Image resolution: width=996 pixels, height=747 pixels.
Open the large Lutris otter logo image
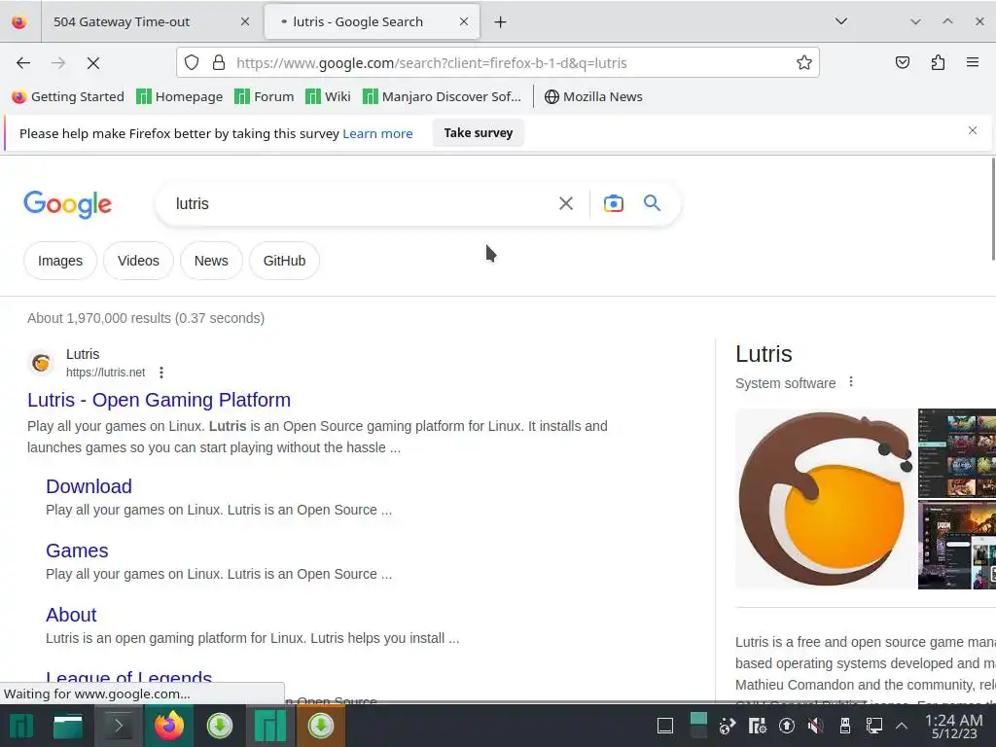[x=826, y=499]
